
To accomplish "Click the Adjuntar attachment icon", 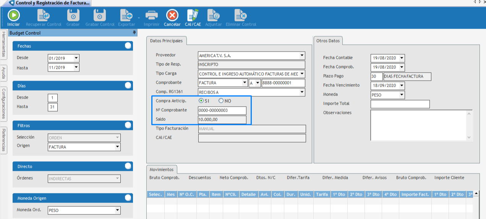I will click(213, 16).
